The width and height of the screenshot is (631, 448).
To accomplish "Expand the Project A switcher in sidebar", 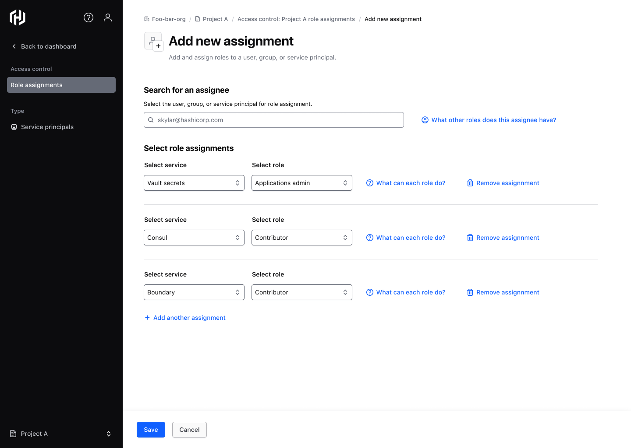I will click(x=61, y=434).
